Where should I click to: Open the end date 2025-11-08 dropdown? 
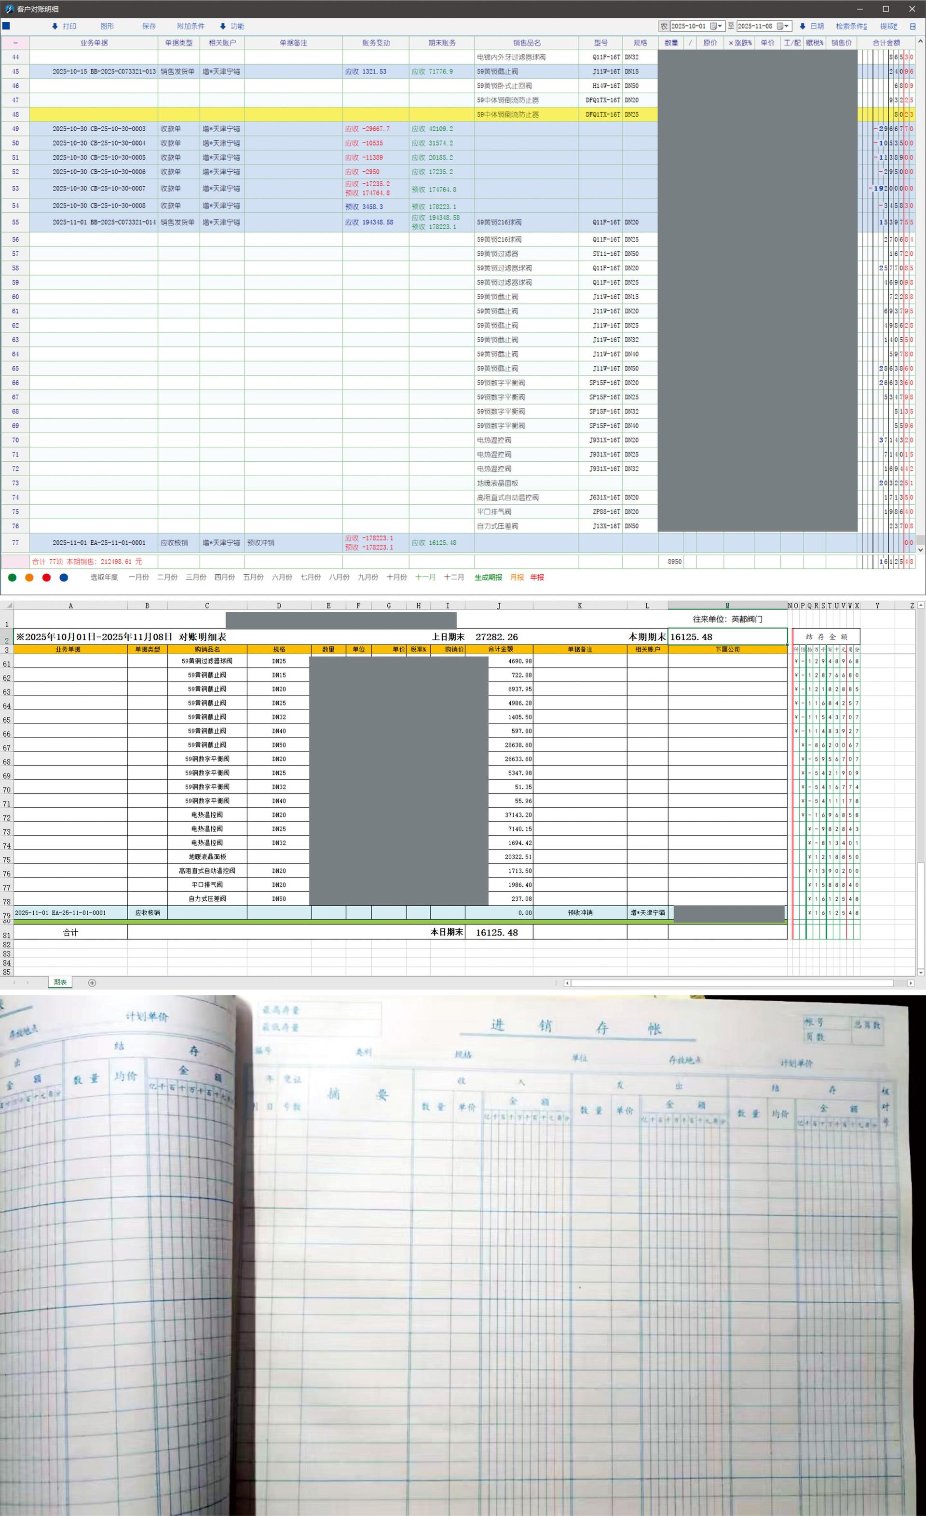coord(787,27)
